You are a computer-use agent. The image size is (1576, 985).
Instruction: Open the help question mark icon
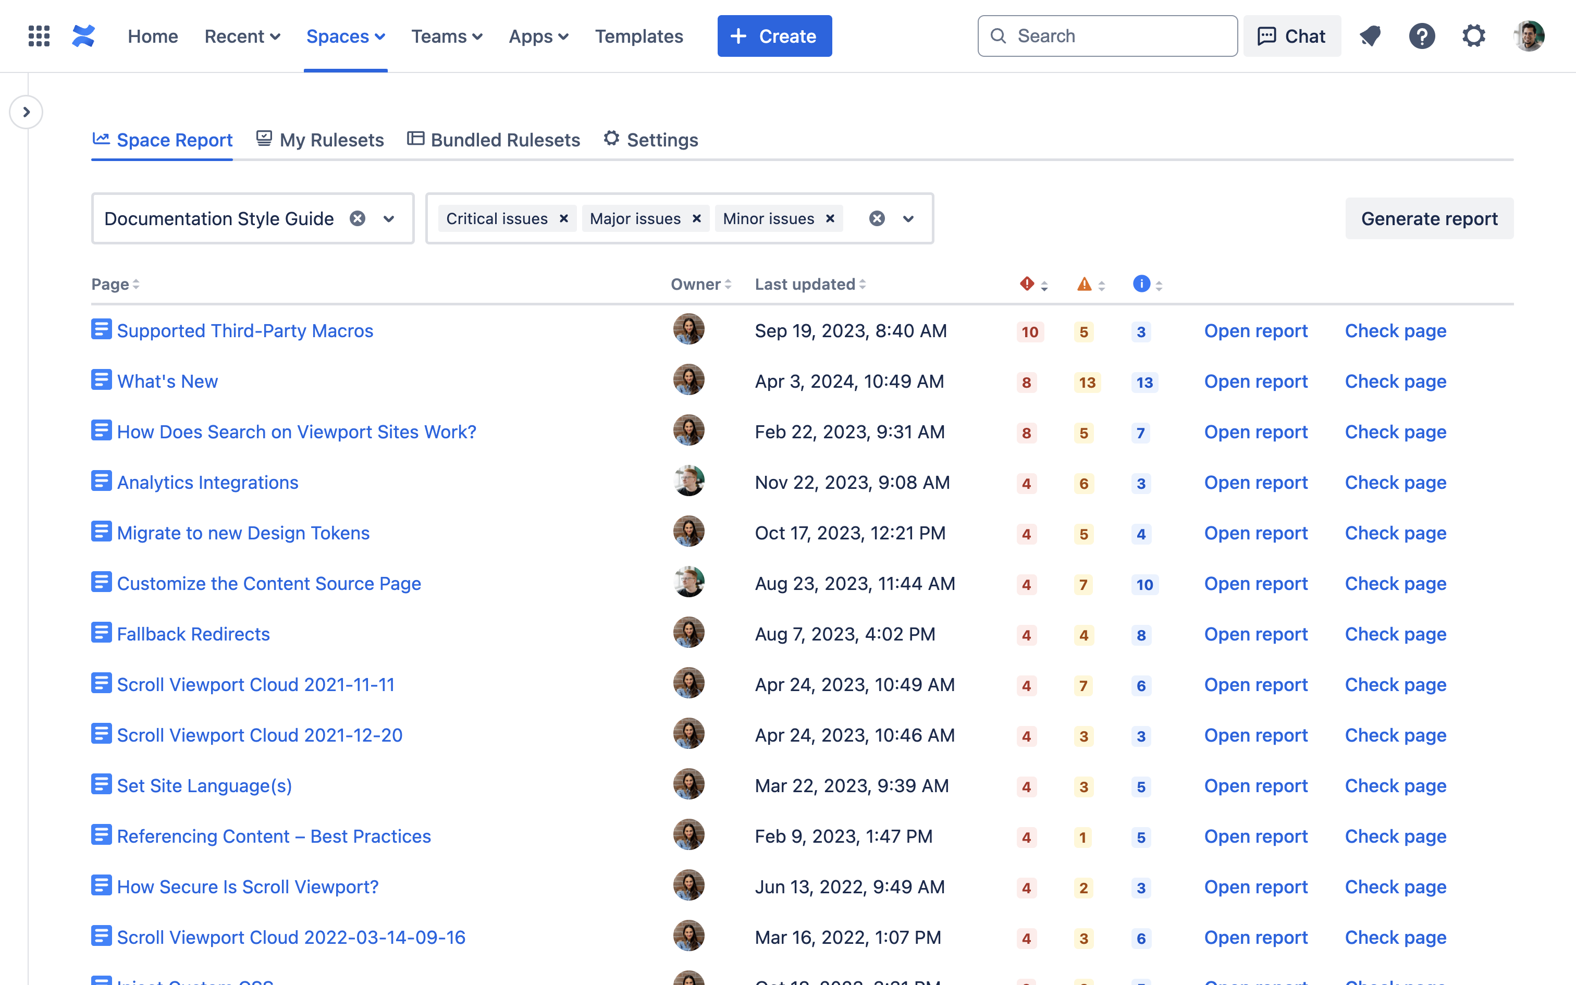(x=1422, y=36)
